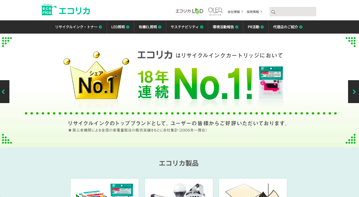Follow the 会社情報 link
Image resolution: width=359 pixels, height=197 pixels.
click(x=235, y=12)
